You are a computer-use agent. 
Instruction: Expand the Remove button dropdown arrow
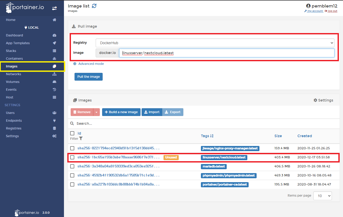coord(96,112)
